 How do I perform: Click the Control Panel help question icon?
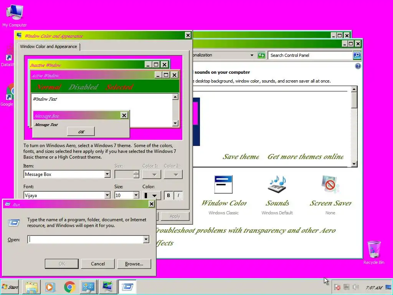coord(358,66)
